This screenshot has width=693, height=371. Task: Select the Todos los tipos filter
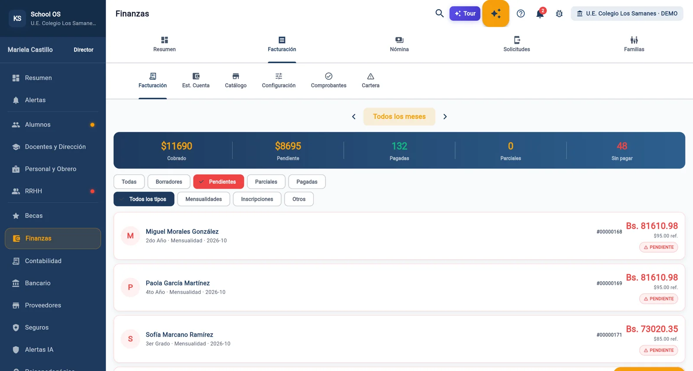click(x=144, y=199)
